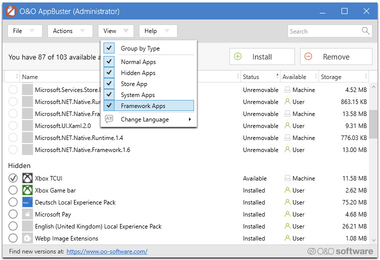Open the oo-software.com link
Image resolution: width=380 pixels, height=260 pixels.
[x=107, y=251]
